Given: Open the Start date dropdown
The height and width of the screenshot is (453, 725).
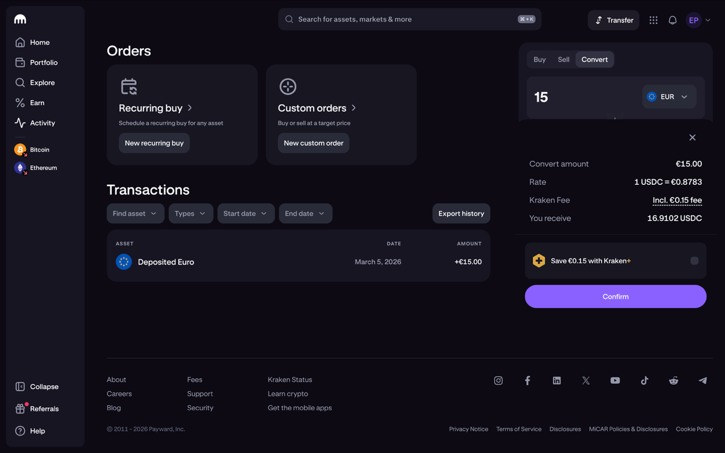Looking at the screenshot, I should pyautogui.click(x=246, y=214).
